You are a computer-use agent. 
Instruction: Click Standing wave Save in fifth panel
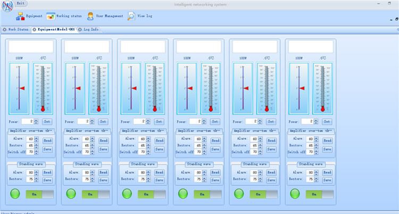pyautogui.click(x=271, y=180)
